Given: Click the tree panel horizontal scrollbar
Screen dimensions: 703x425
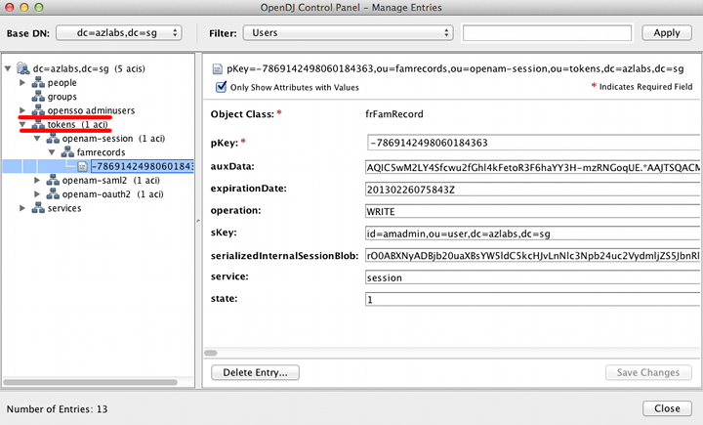Looking at the screenshot, I should [x=90, y=382].
